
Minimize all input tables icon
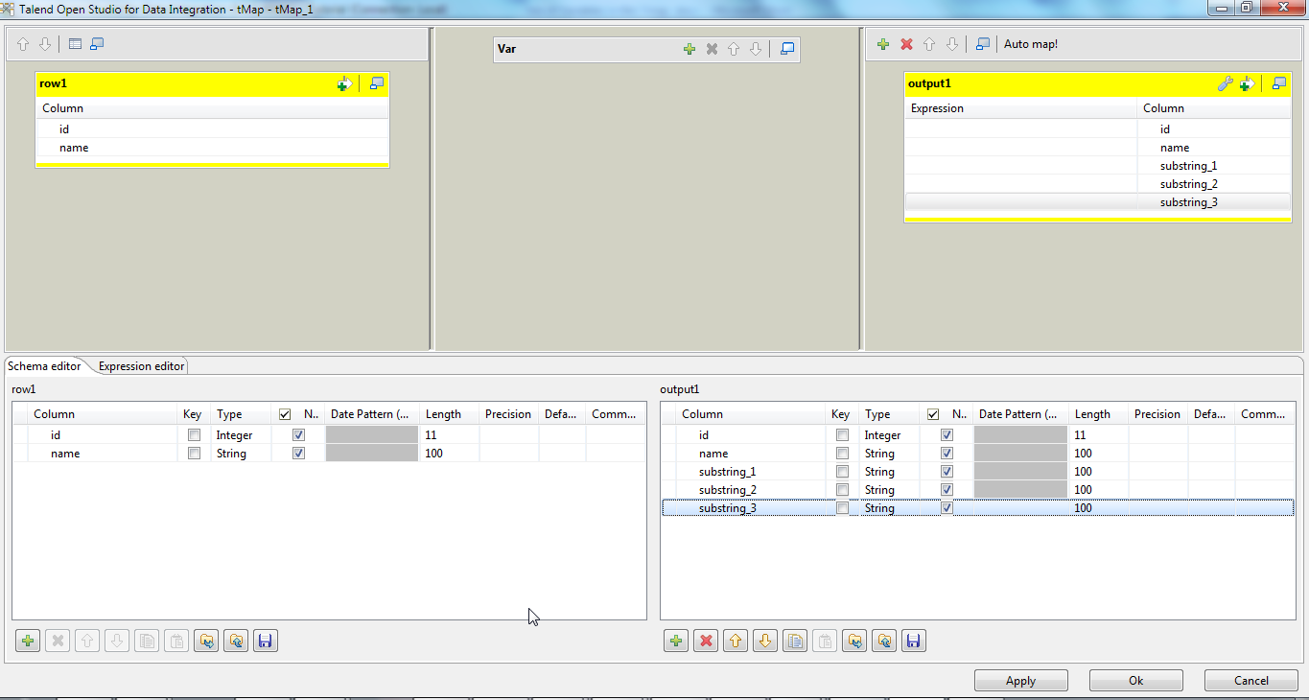click(x=97, y=45)
